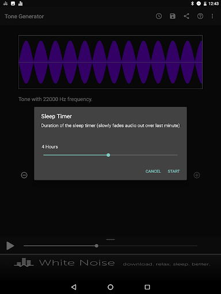
Task: Open the sleep timer clock icon
Action: (159, 16)
